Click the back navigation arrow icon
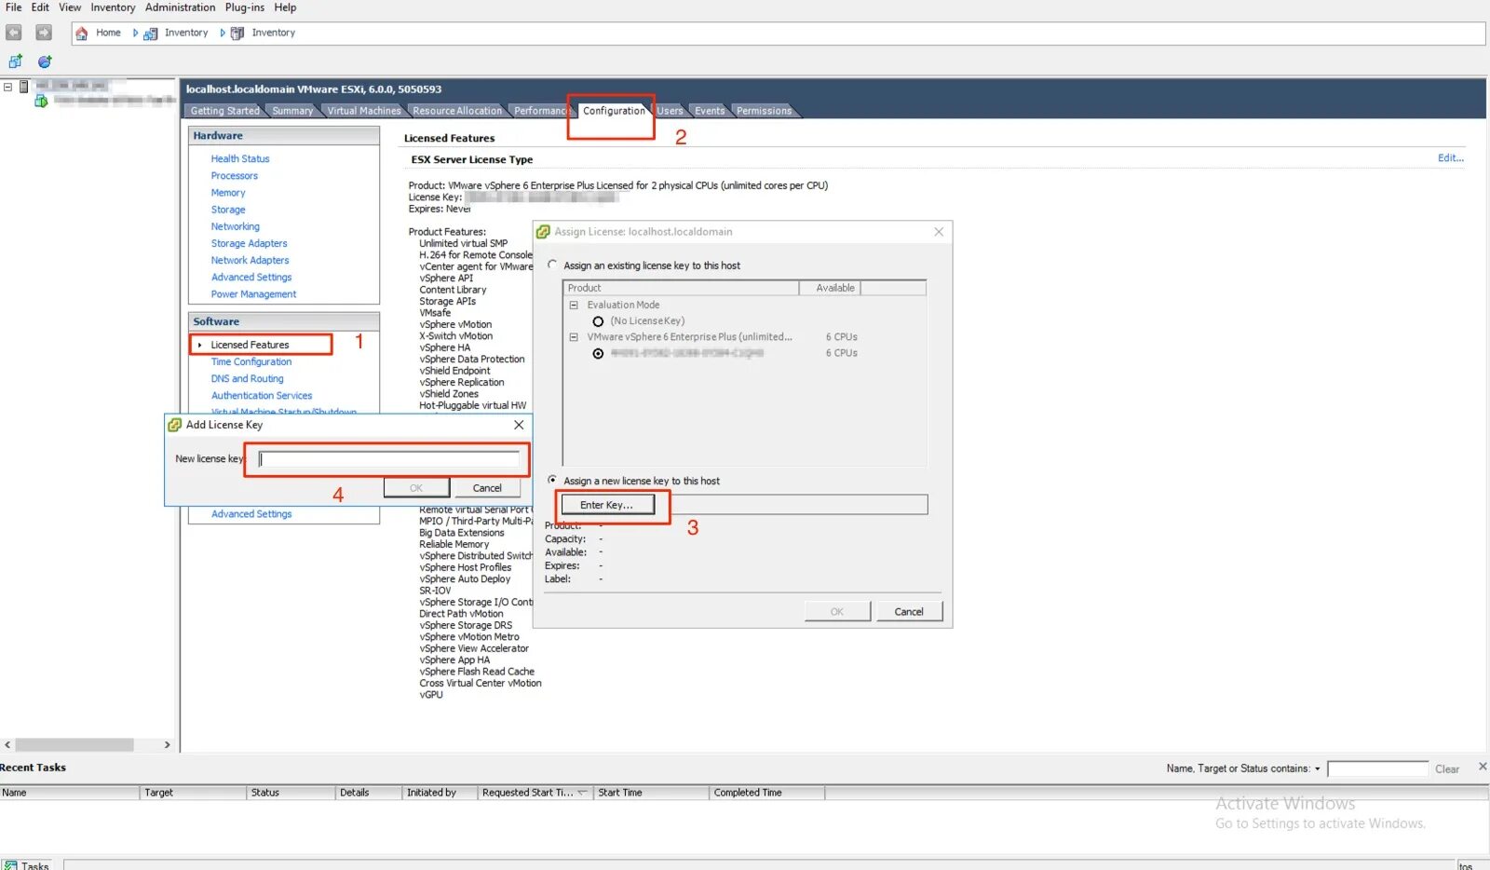This screenshot has width=1490, height=870. click(x=14, y=33)
